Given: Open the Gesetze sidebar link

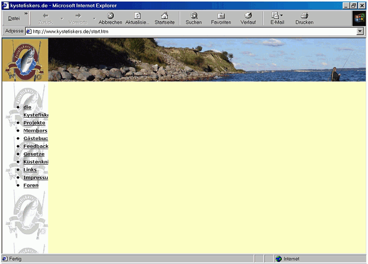Looking at the screenshot, I should point(33,154).
